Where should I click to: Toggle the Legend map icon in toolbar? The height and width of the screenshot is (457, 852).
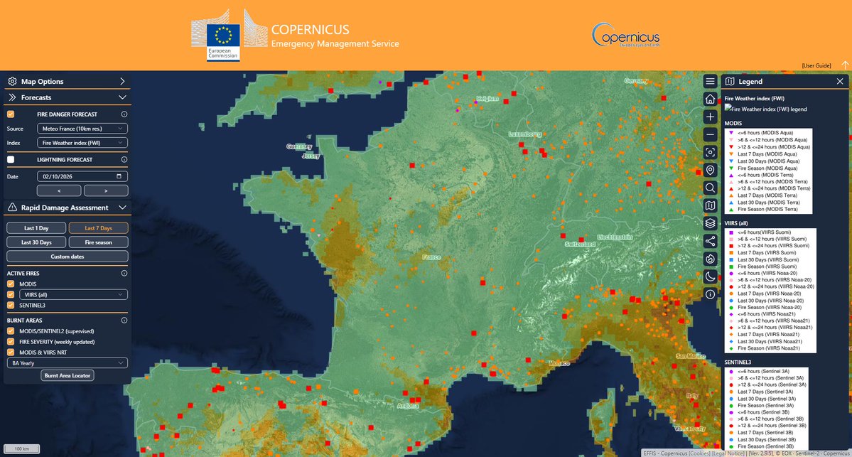(710, 205)
